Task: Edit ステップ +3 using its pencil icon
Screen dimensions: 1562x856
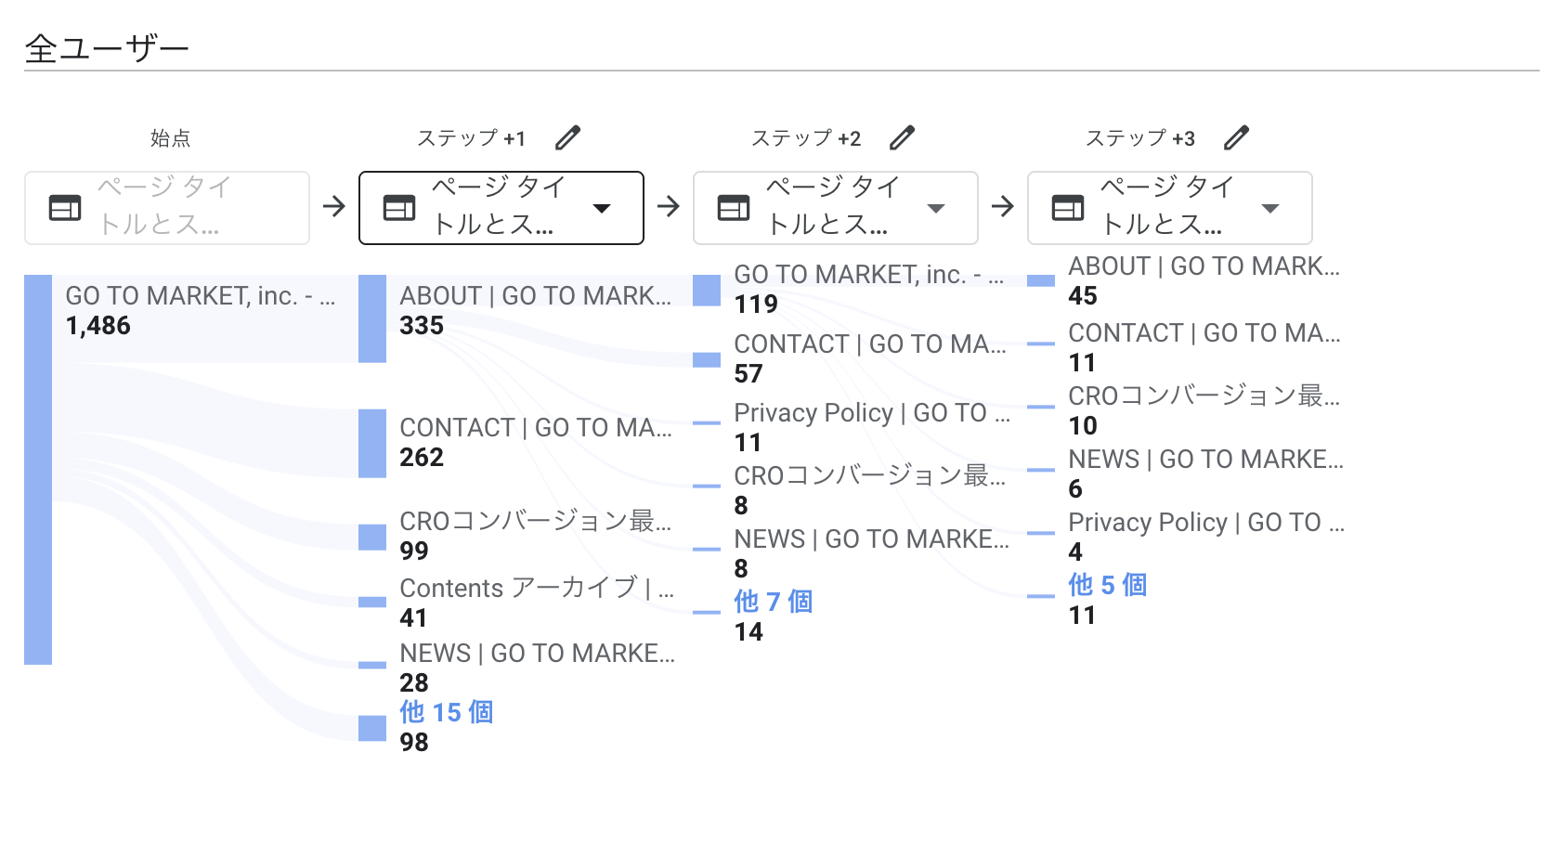Action: coord(1236,138)
